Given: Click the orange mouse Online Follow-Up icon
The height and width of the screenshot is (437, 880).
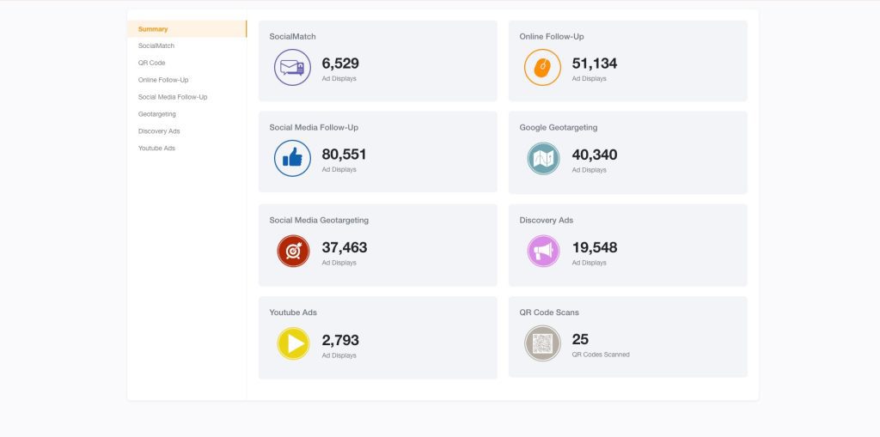Looking at the screenshot, I should [542, 67].
